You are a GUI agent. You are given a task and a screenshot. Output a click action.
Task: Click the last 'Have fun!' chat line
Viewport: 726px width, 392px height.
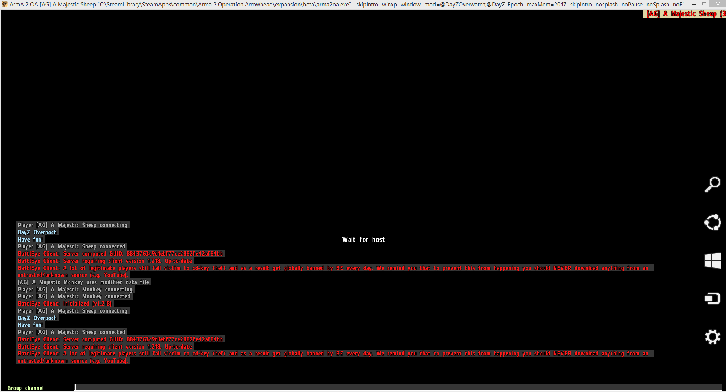(30, 325)
